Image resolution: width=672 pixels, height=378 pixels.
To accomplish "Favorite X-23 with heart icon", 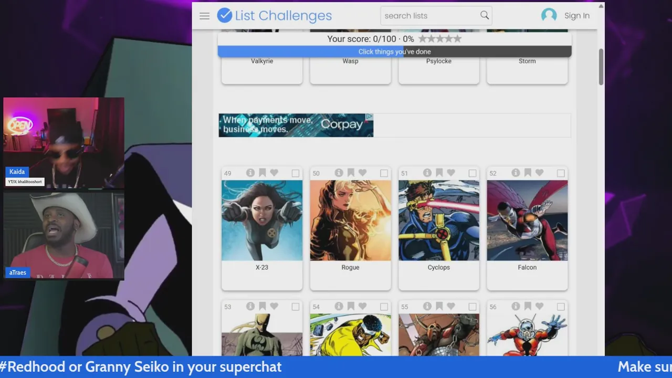I will tap(274, 173).
